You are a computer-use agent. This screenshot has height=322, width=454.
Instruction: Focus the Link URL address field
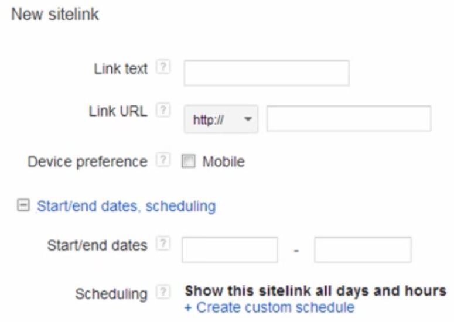349,119
